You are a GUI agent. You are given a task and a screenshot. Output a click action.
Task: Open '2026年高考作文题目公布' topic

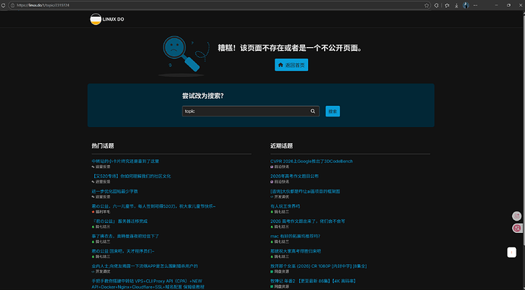294,176
